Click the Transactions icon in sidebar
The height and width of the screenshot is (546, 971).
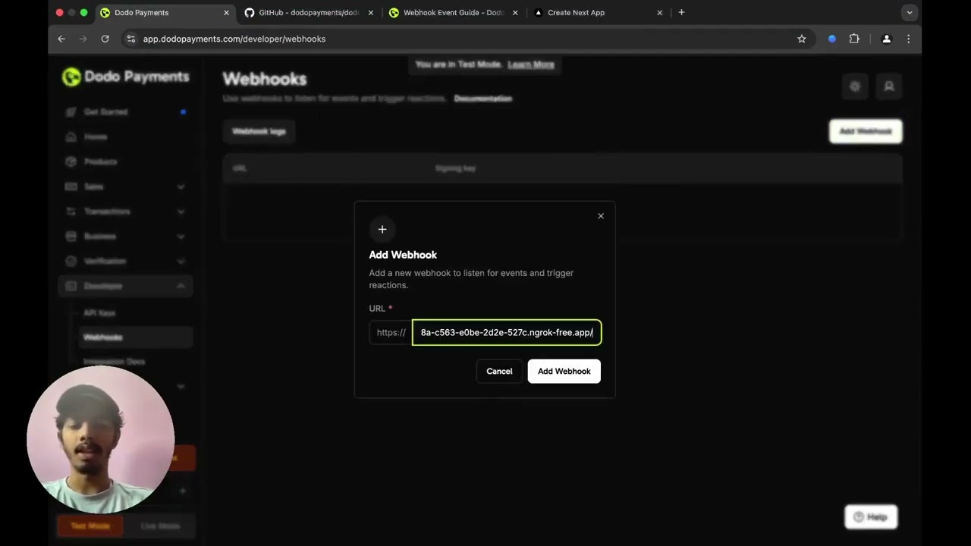coord(71,212)
